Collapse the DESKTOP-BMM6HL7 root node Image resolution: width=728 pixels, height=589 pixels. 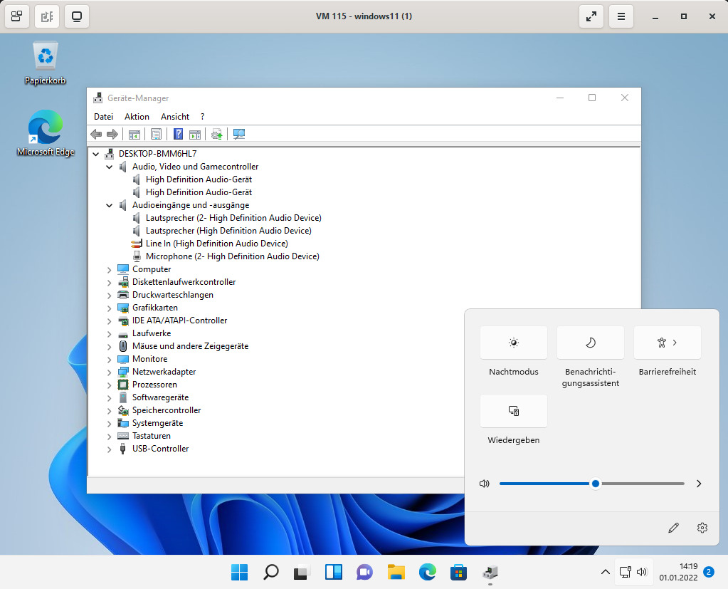click(96, 154)
